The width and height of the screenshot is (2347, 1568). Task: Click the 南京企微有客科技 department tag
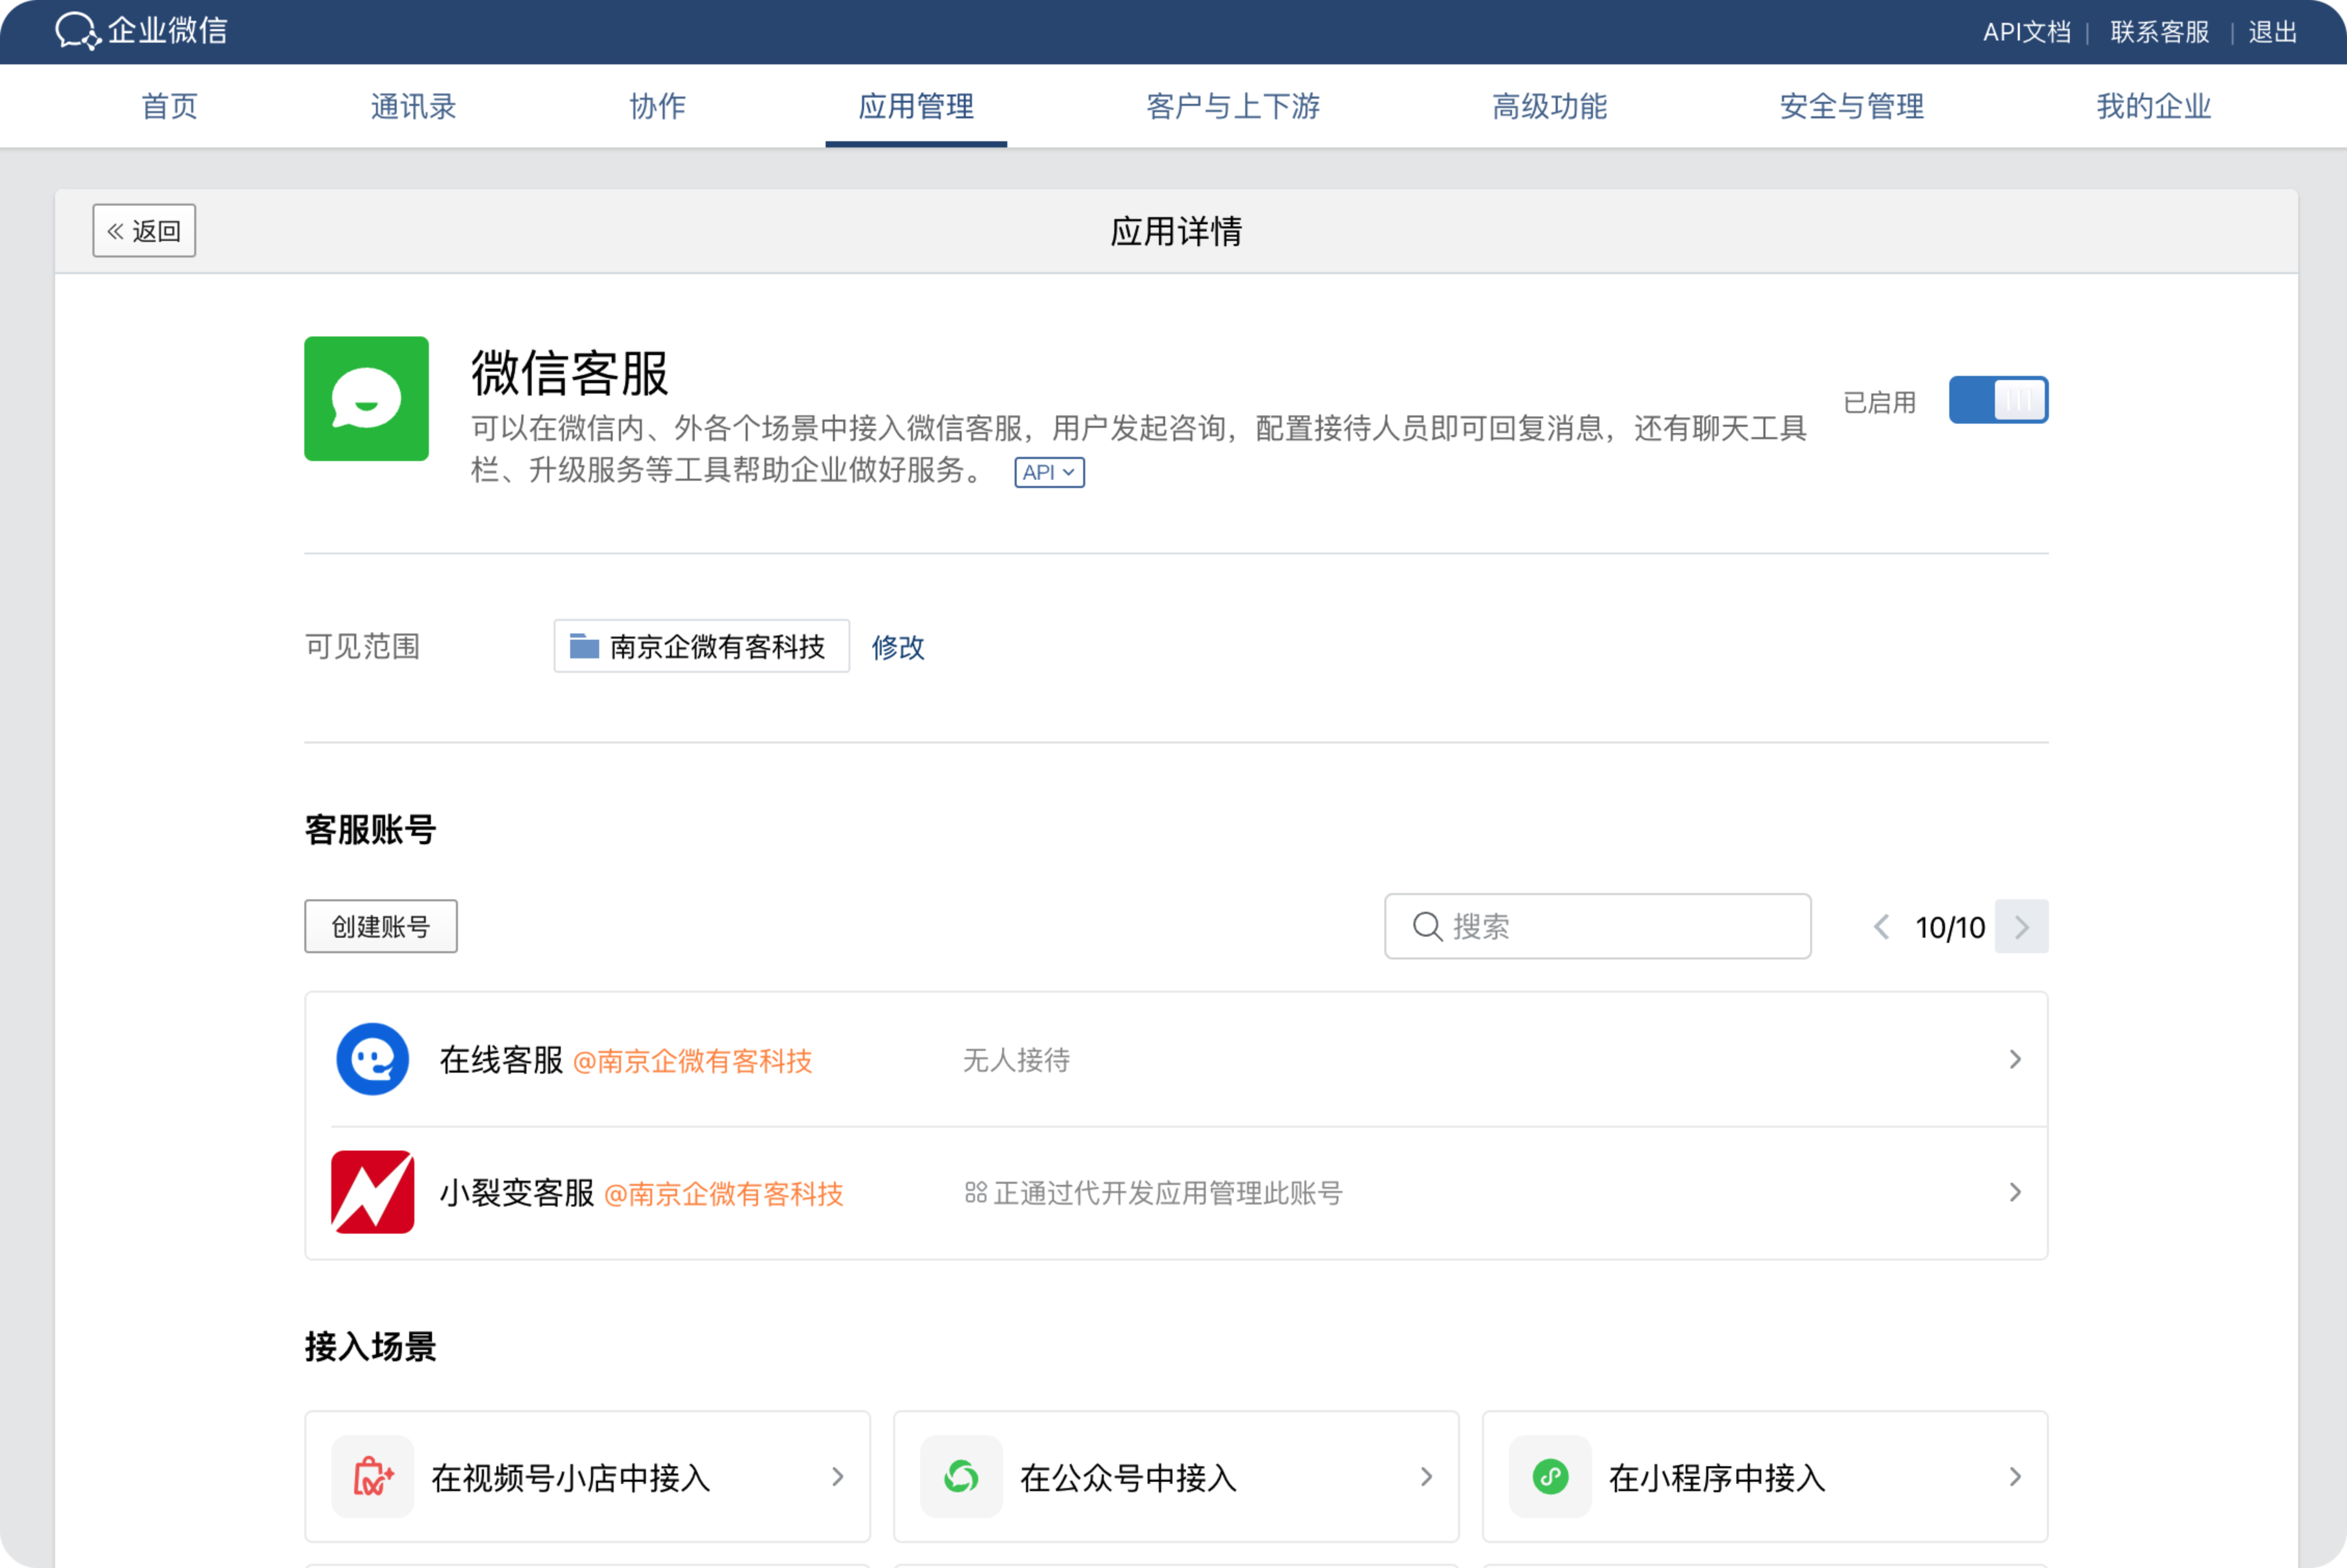[702, 646]
